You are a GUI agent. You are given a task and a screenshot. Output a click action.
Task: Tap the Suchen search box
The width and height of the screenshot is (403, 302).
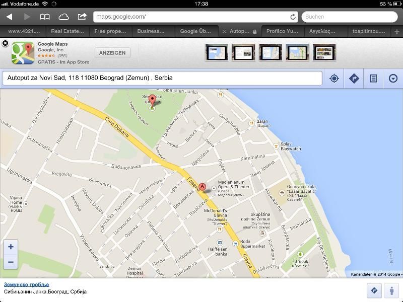(x=349, y=17)
